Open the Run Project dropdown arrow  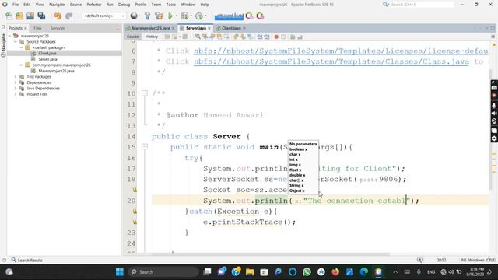click(x=177, y=16)
